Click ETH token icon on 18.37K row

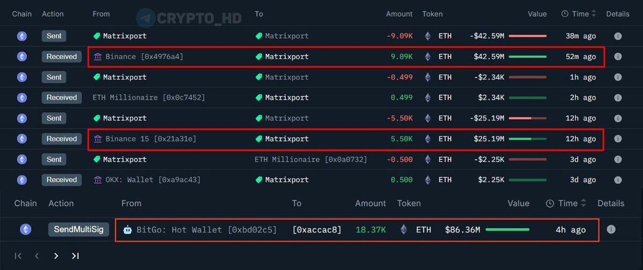click(x=403, y=229)
